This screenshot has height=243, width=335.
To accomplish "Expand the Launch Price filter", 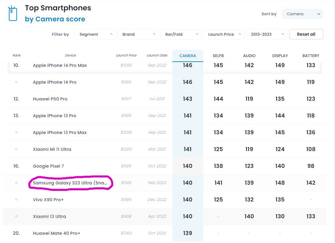I will [224, 34].
